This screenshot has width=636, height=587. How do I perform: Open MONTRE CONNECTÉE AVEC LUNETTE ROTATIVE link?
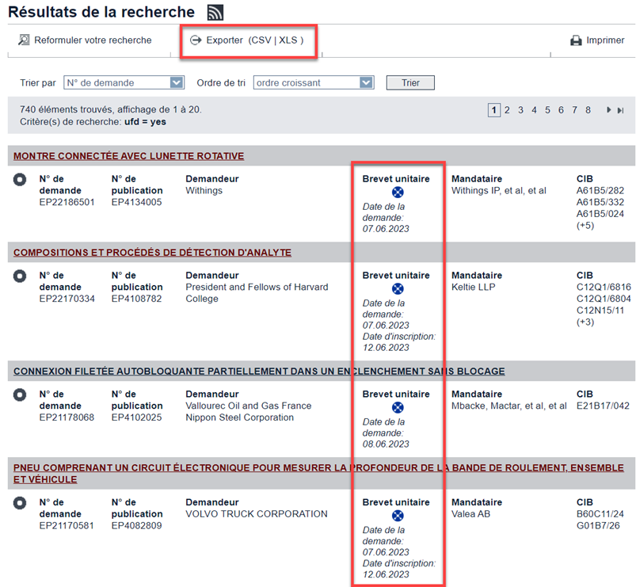128,156
